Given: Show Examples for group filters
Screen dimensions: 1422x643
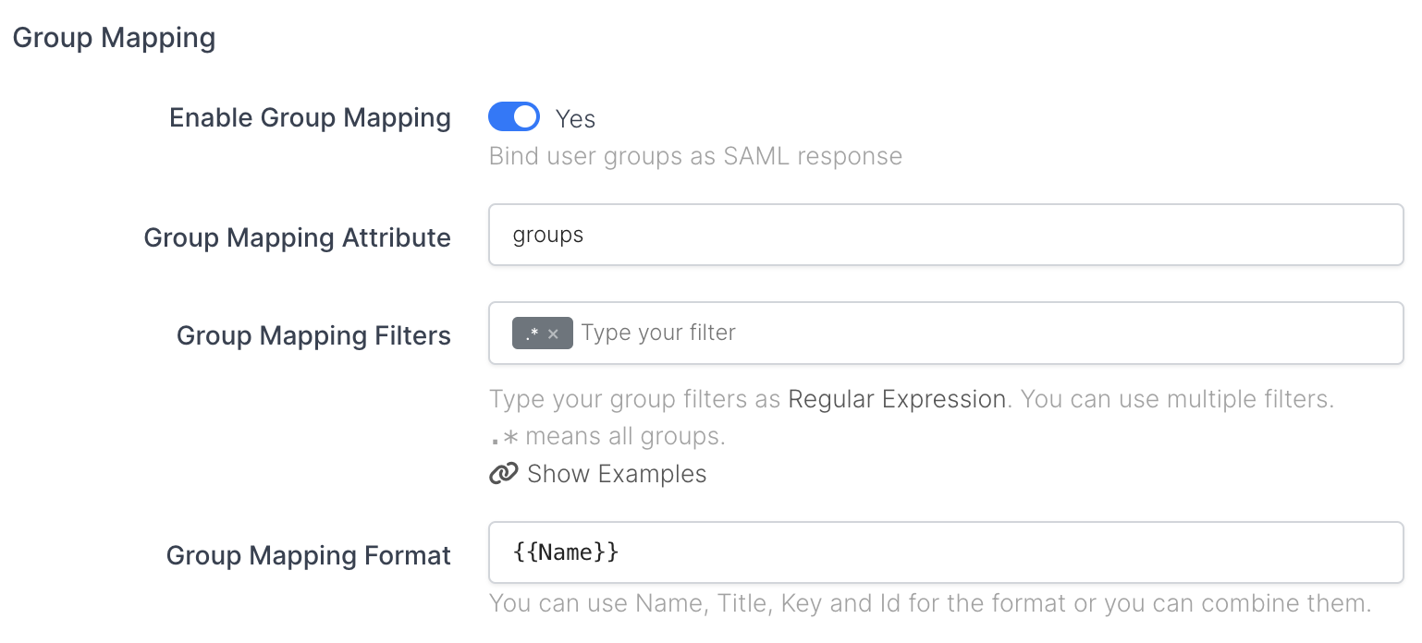Looking at the screenshot, I should [616, 474].
